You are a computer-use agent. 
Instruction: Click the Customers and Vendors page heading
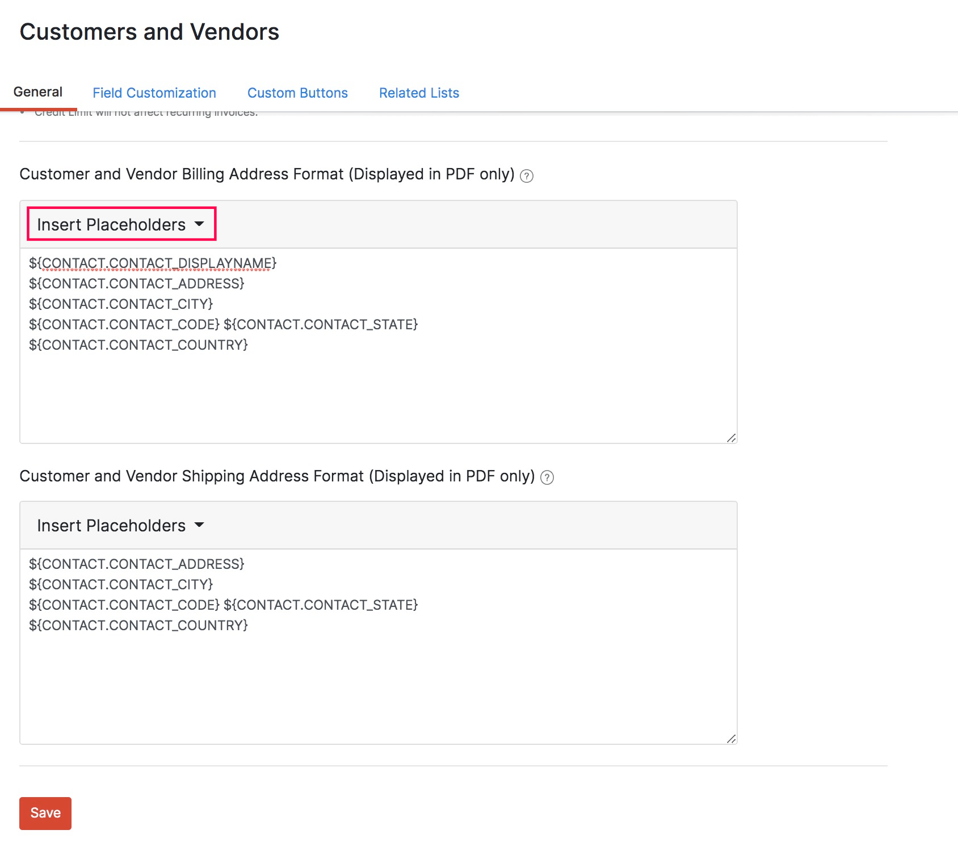(x=149, y=32)
